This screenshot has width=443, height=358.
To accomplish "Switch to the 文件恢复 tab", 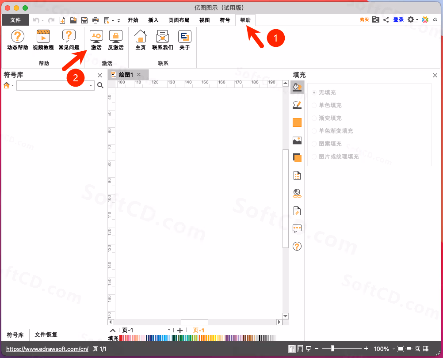I will point(46,335).
